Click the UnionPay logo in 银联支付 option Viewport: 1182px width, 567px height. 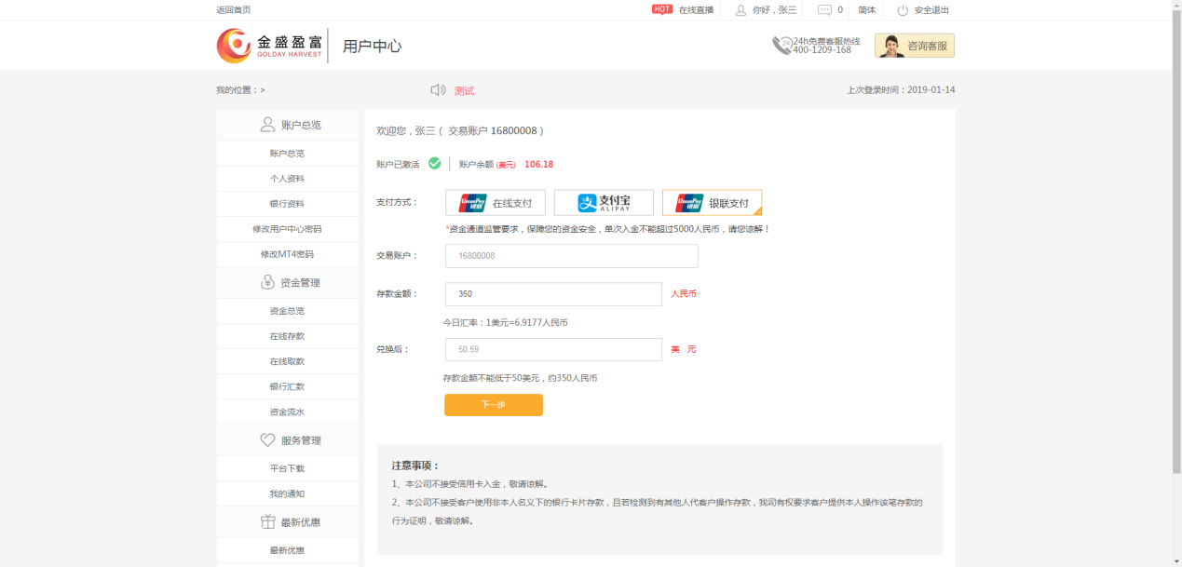[690, 203]
